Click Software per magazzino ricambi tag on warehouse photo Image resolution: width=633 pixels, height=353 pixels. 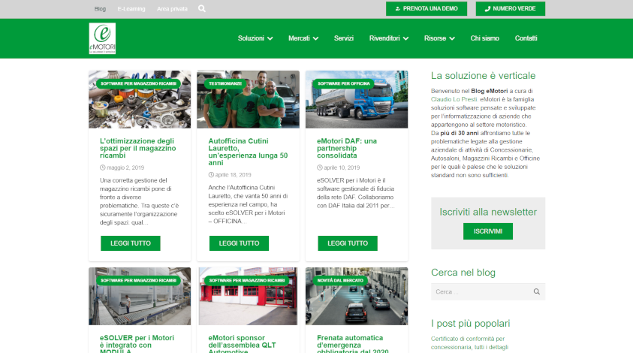coord(138,280)
